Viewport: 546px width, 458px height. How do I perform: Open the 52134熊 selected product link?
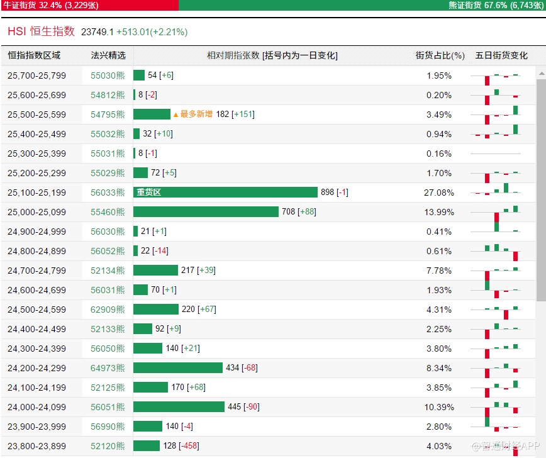108,271
